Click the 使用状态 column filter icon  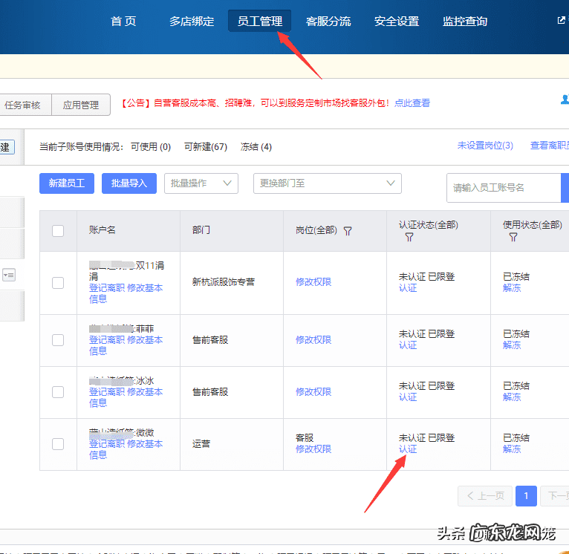tap(513, 238)
